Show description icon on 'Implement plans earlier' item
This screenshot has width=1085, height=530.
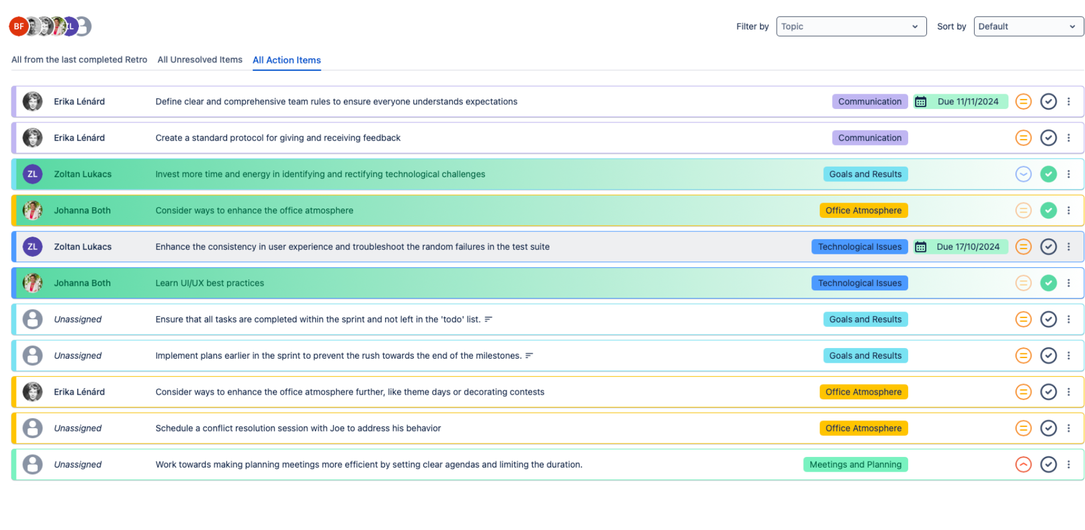(529, 356)
